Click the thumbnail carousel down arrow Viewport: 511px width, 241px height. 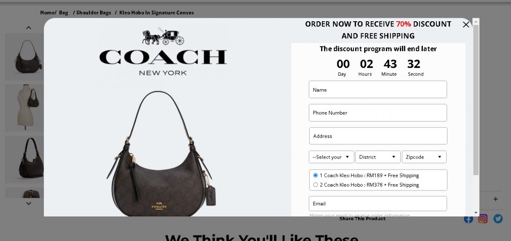29,204
